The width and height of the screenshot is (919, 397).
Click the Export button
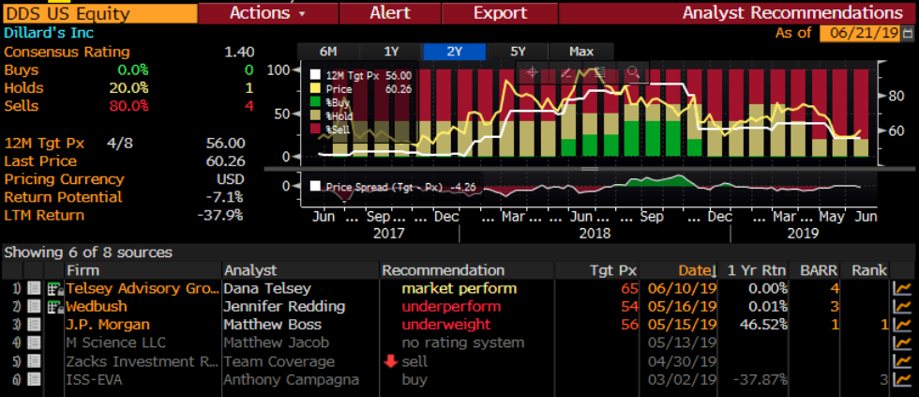(500, 13)
